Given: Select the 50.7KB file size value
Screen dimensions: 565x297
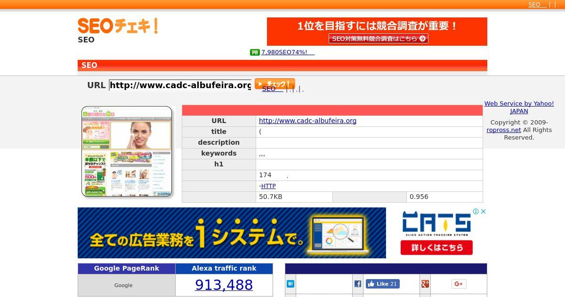Looking at the screenshot, I should pyautogui.click(x=271, y=197).
